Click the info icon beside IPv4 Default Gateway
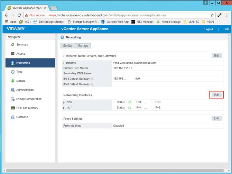 click(x=93, y=79)
